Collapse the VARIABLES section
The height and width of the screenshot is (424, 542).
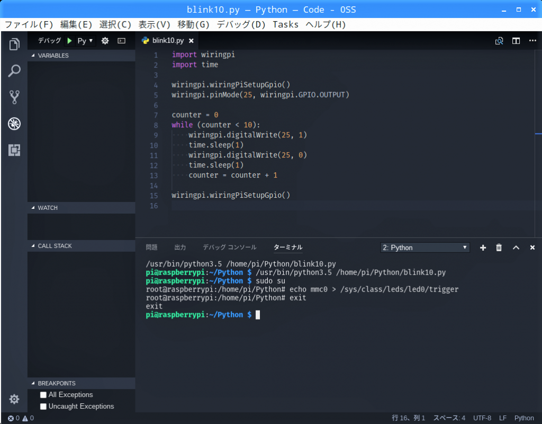pyautogui.click(x=81, y=55)
